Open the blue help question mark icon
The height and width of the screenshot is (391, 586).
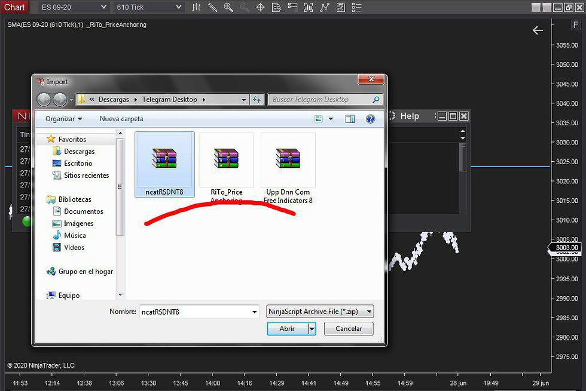370,119
